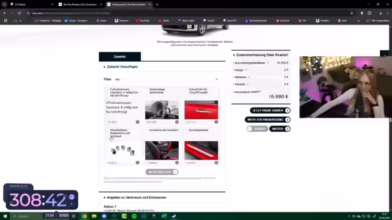The image size is (392, 220).
Task: Open the taskbar clock and date
Action: pos(384,216)
